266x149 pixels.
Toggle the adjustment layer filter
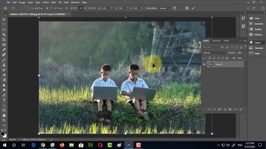pos(227,47)
